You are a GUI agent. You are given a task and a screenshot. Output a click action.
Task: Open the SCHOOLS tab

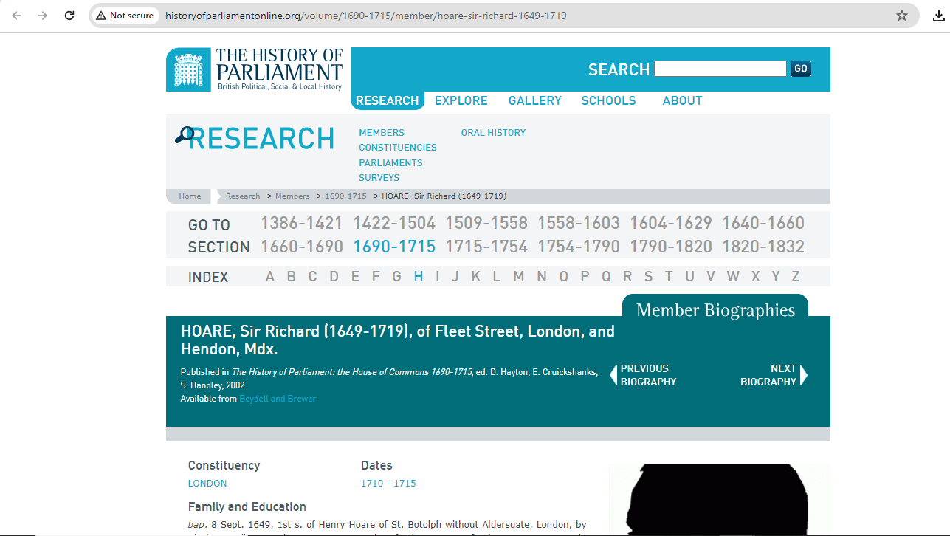pos(608,100)
